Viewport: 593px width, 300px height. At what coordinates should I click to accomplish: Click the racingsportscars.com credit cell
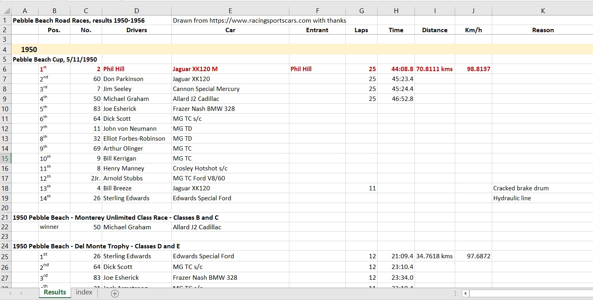pyautogui.click(x=260, y=20)
